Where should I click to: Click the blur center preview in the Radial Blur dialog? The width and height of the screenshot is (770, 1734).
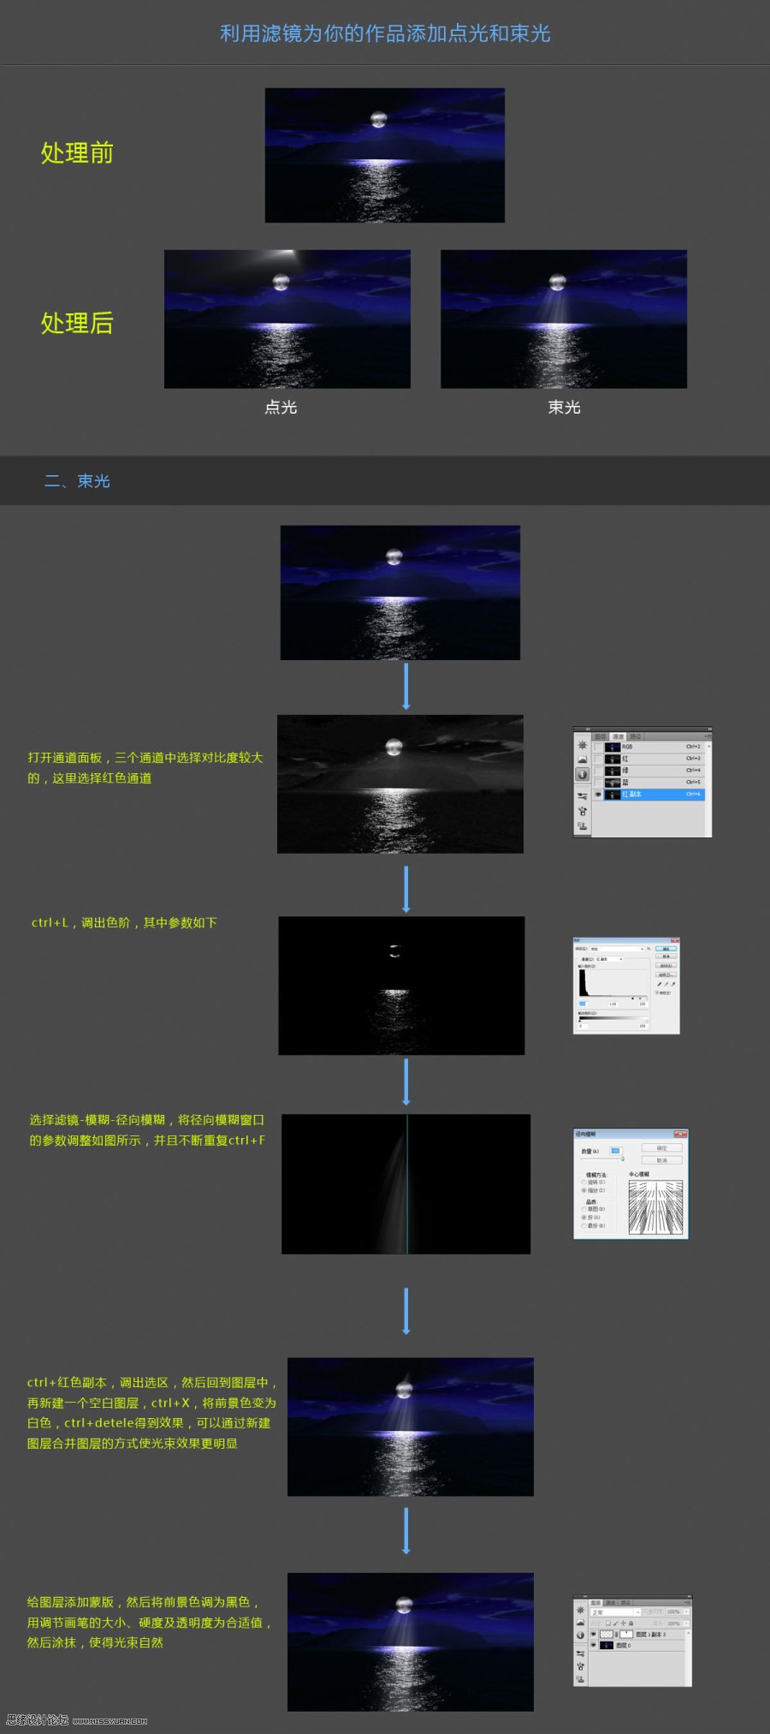pyautogui.click(x=656, y=1207)
